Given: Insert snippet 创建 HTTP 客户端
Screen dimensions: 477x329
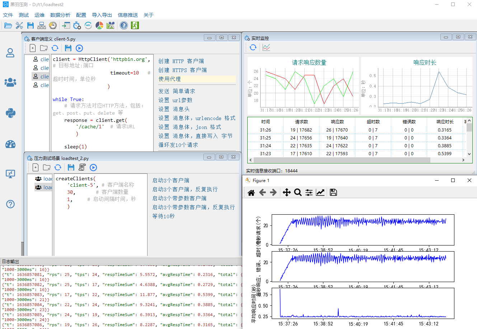Looking at the screenshot, I should 181,61.
